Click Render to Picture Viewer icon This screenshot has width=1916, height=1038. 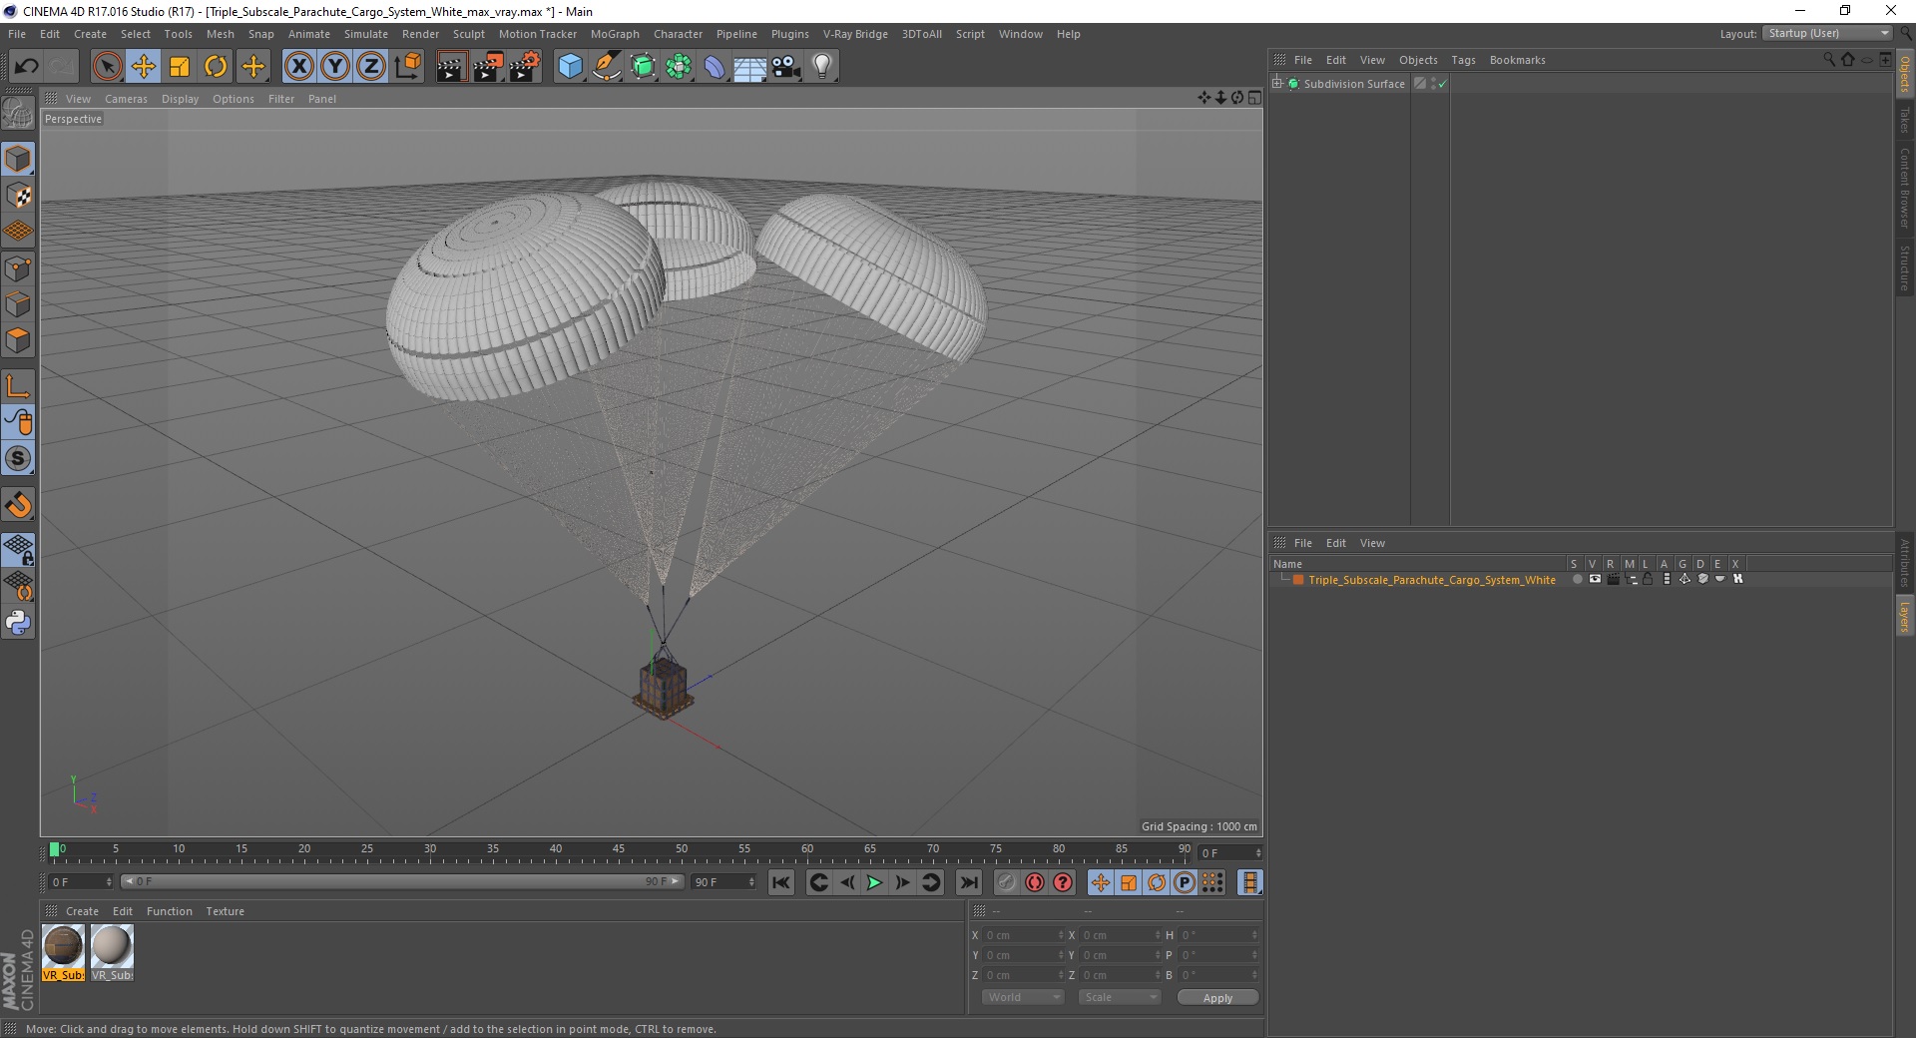[x=488, y=67]
